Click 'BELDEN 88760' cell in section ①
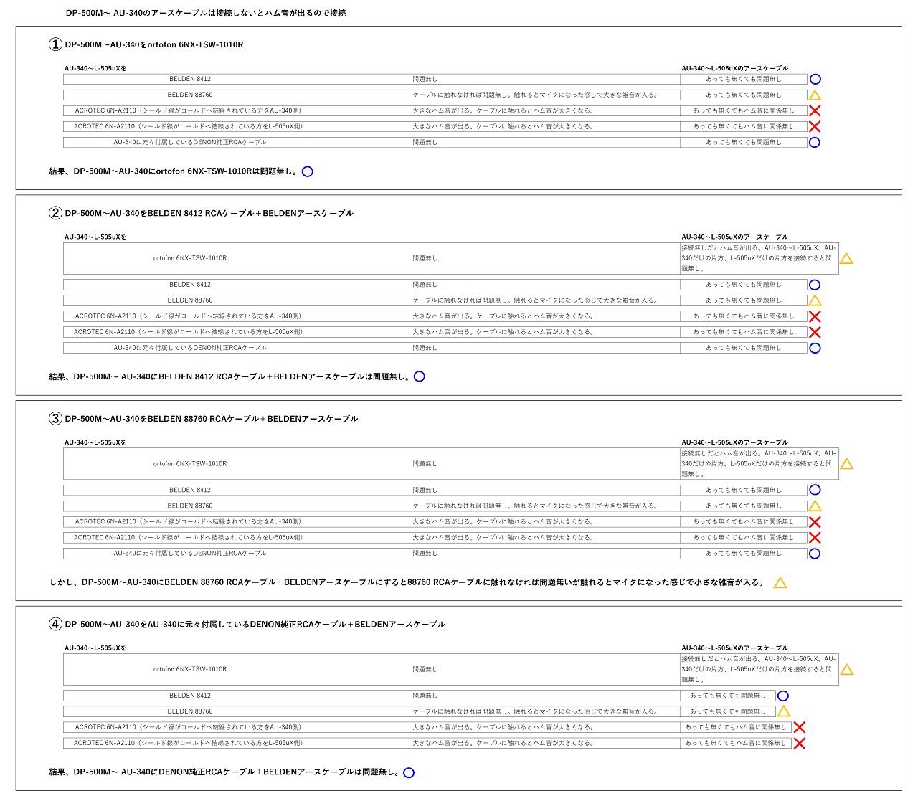The image size is (918, 796). point(190,95)
